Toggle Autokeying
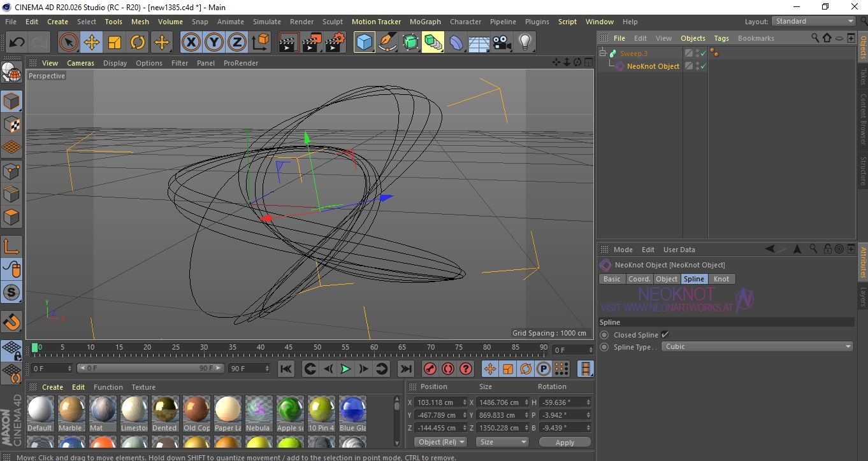The image size is (868, 461). coord(448,369)
